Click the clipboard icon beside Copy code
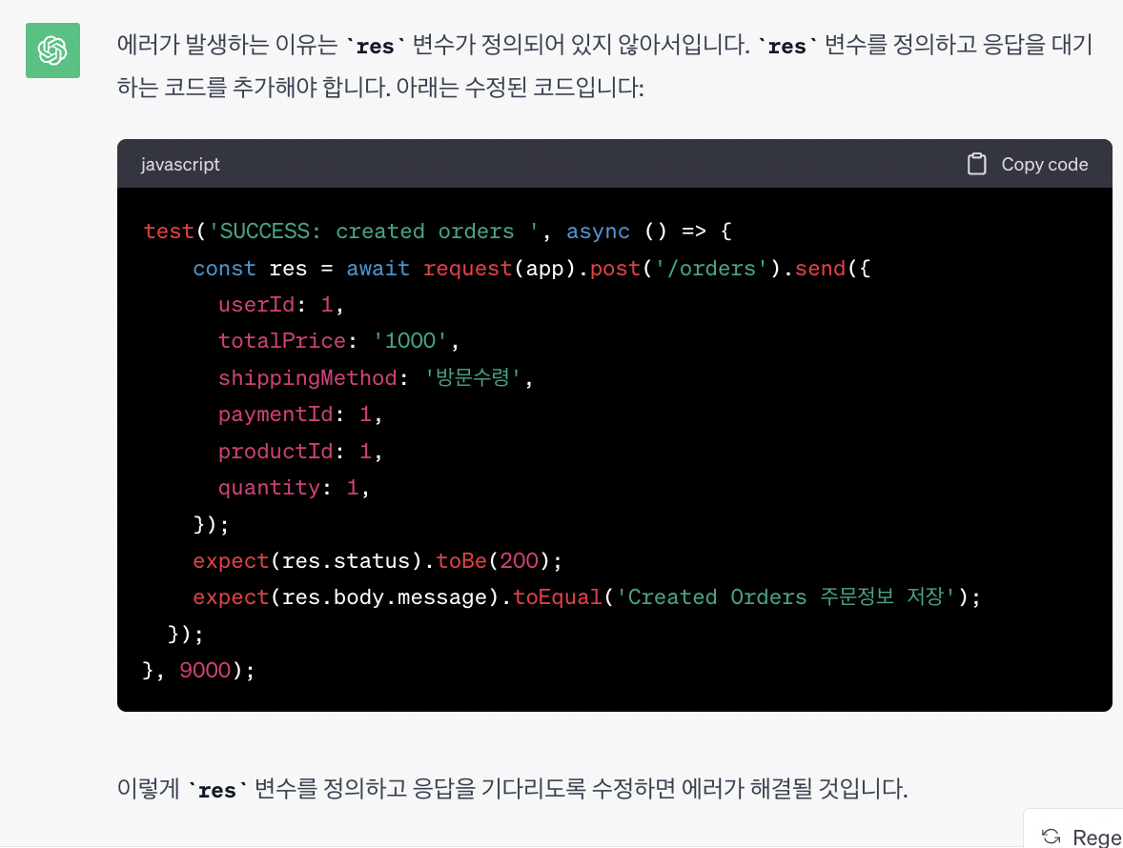The width and height of the screenshot is (1123, 848). 976,164
